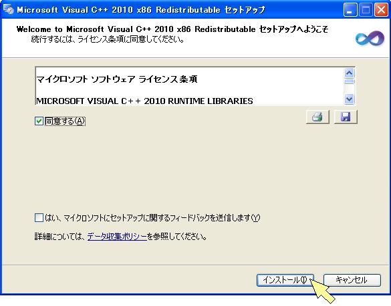
Task: Click the setup icon in title bar
Action: (8, 9)
